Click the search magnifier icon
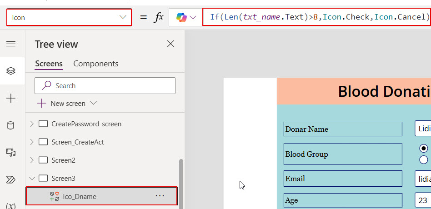431x209 pixels. pos(46,85)
